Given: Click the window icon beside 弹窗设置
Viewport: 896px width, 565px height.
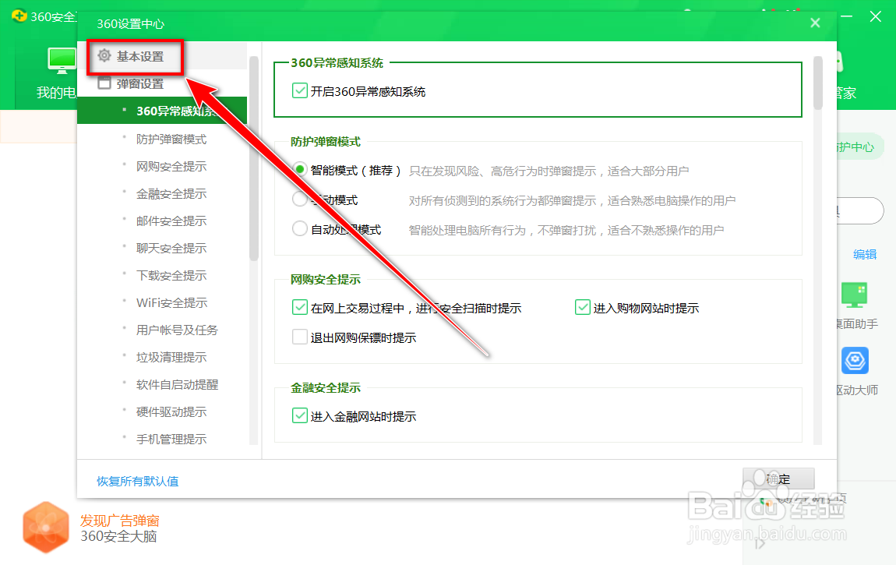Looking at the screenshot, I should point(104,83).
